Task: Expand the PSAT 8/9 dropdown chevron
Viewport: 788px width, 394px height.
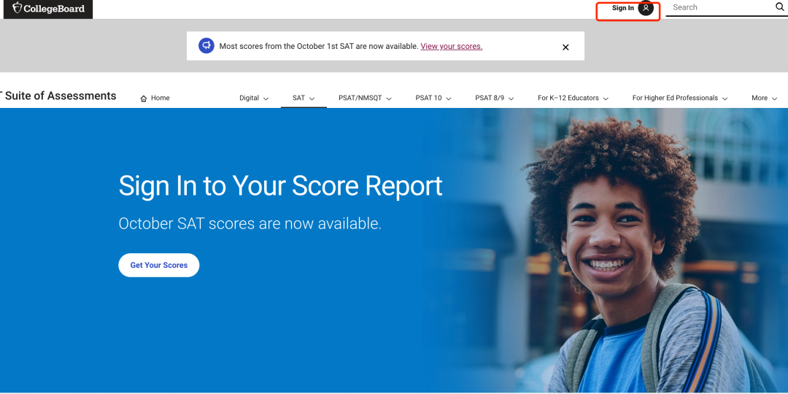Action: (511, 98)
